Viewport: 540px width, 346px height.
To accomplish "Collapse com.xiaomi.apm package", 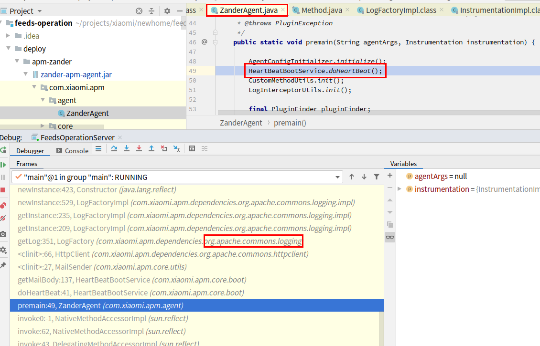I will point(34,87).
